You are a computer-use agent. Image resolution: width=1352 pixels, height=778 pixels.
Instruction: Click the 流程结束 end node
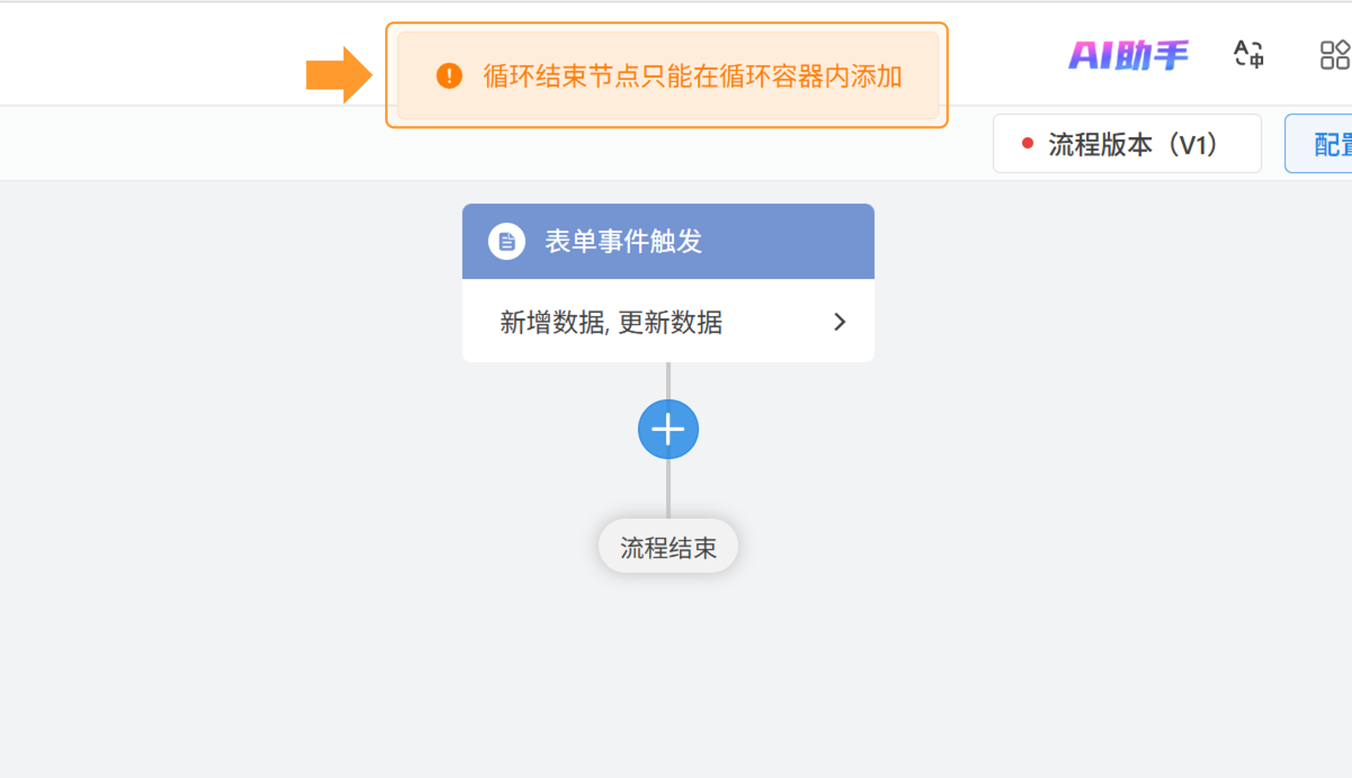pyautogui.click(x=668, y=547)
